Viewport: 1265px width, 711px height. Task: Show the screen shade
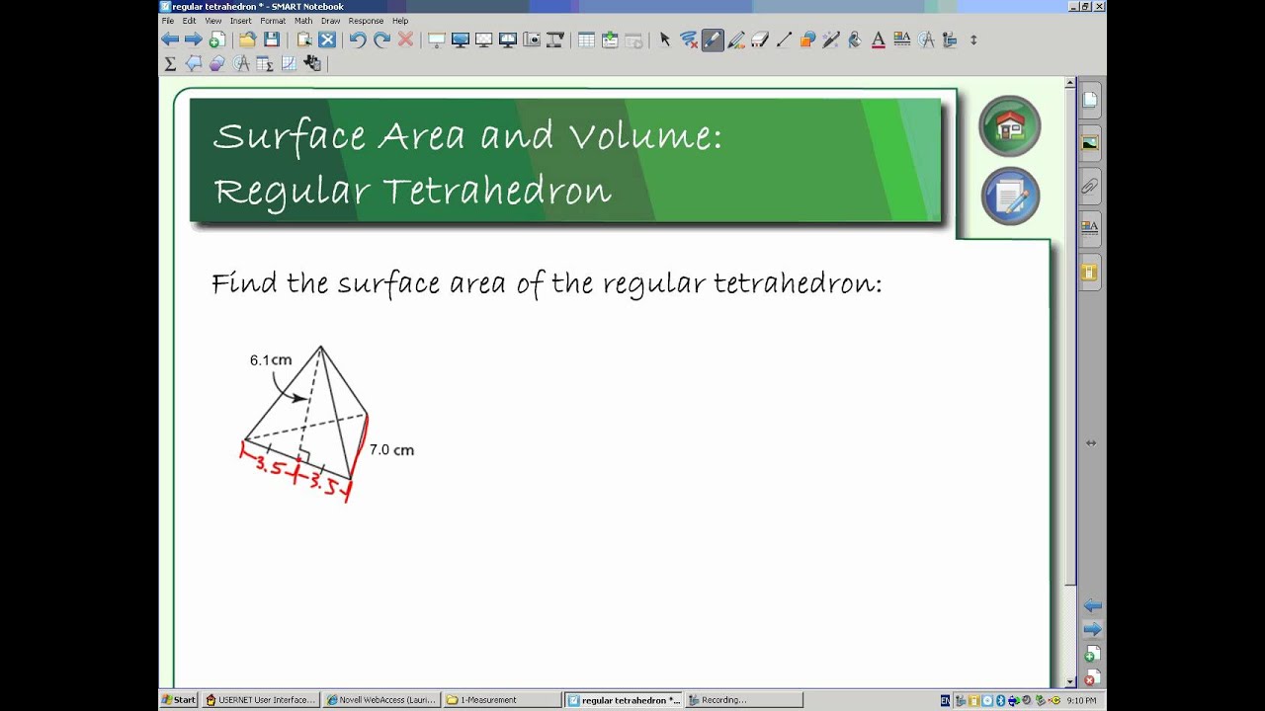[x=436, y=39]
